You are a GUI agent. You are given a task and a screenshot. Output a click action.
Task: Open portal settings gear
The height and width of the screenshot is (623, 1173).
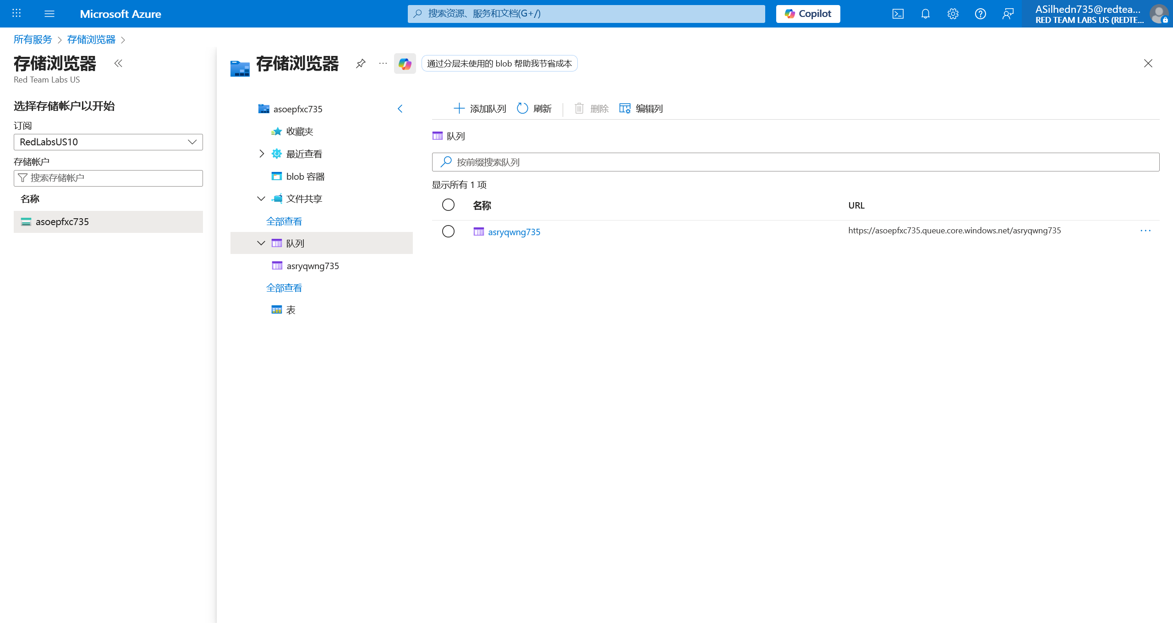pos(953,14)
